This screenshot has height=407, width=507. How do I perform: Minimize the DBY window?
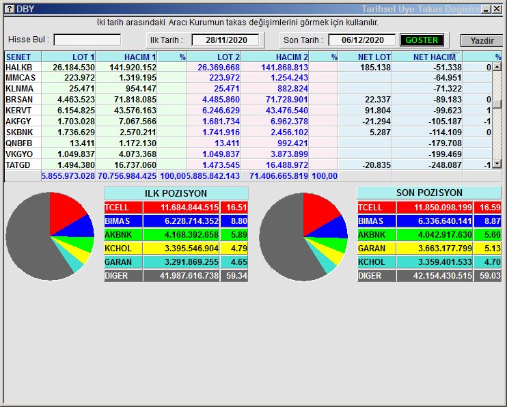pyautogui.click(x=486, y=9)
